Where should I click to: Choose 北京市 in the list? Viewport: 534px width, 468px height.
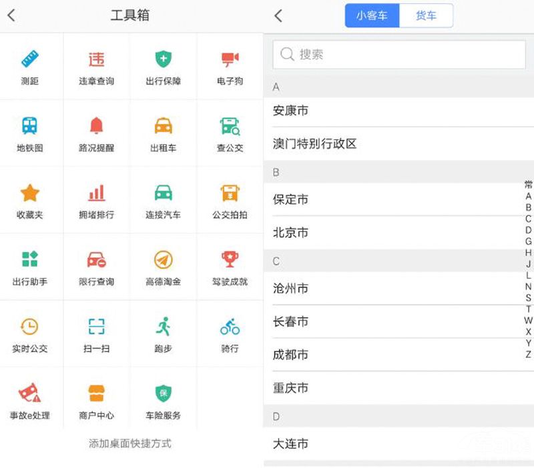point(398,233)
